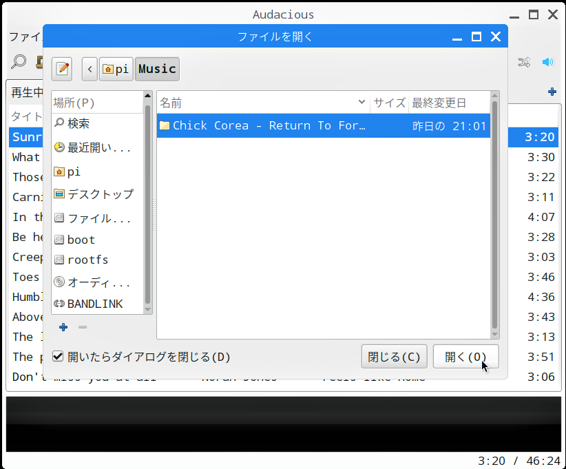Open the 検索 search place
This screenshot has width=566, height=469.
(x=98, y=123)
